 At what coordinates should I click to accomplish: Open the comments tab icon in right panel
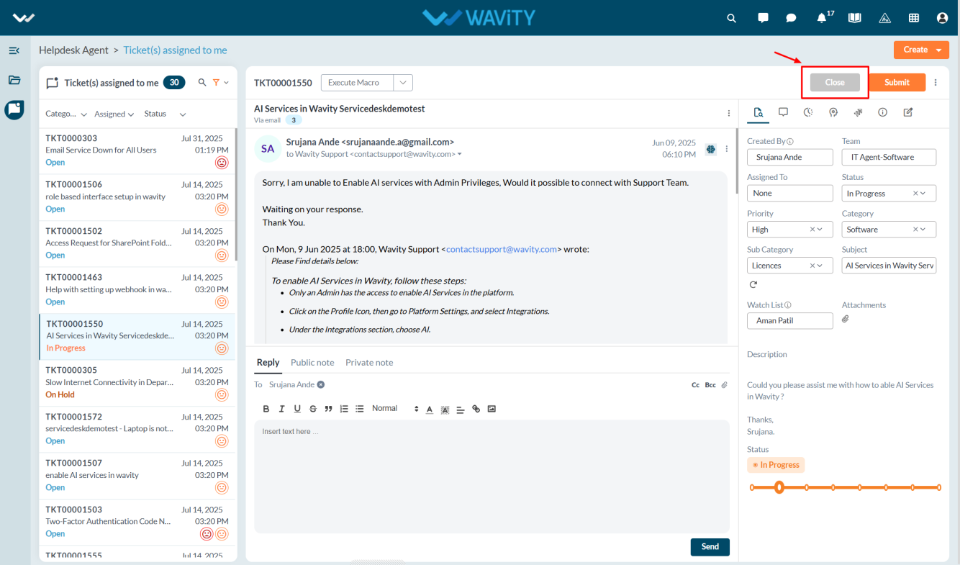point(783,112)
